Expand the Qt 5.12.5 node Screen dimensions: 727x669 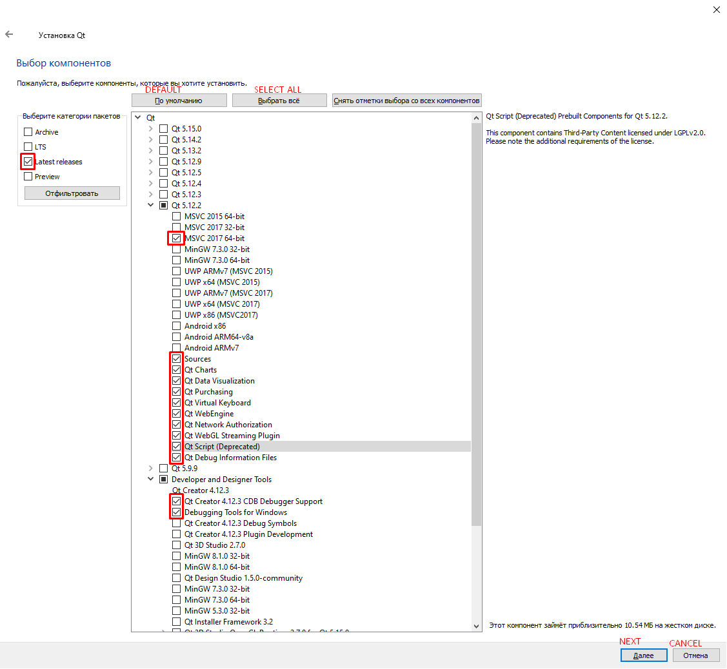pos(151,172)
